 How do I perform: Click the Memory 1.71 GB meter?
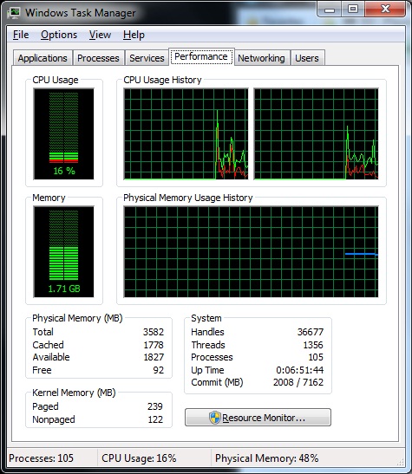[64, 252]
